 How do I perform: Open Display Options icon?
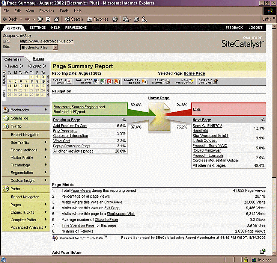pyautogui.click(x=215, y=82)
